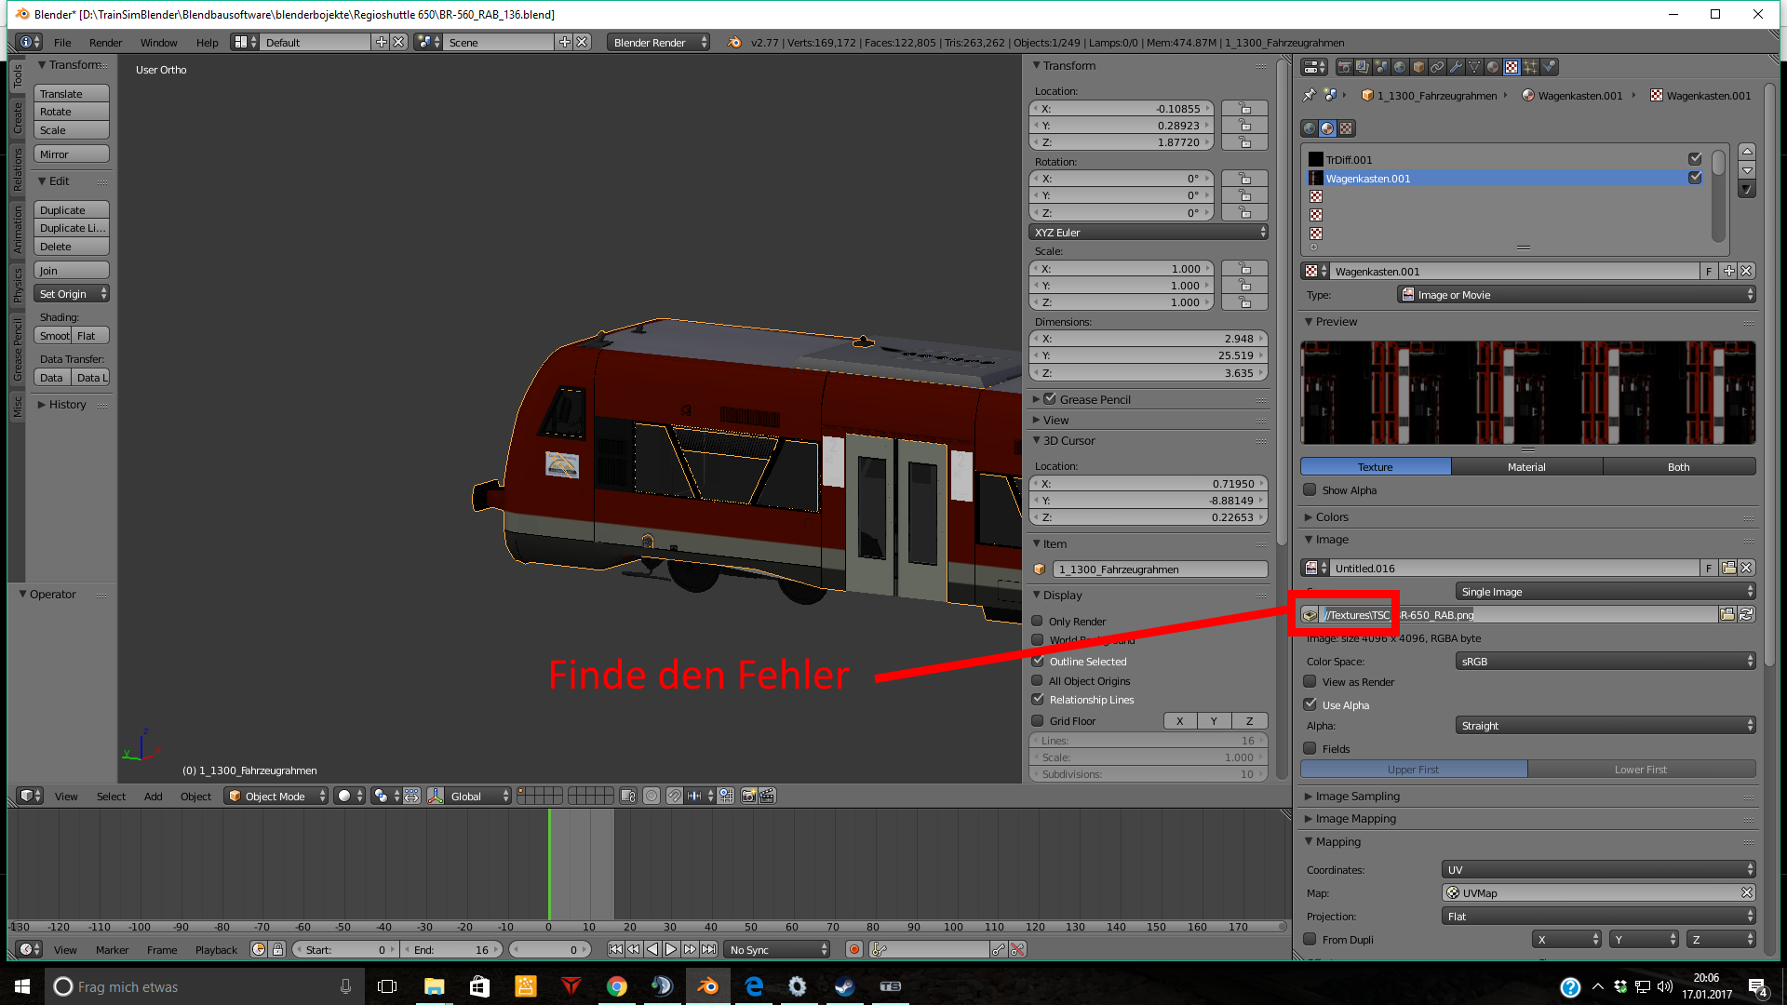Switch to the World globe properties tab
Screen dimensions: 1787x1005
coord(1400,67)
